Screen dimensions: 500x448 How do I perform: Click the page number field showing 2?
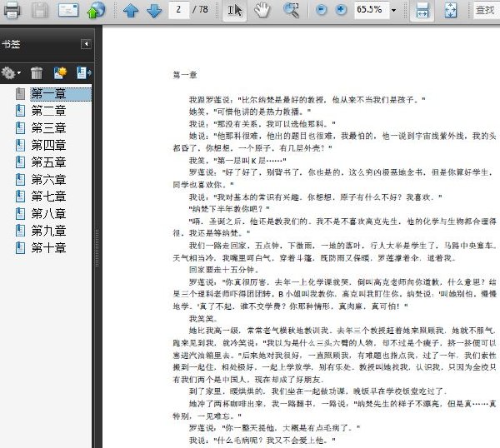tap(178, 10)
